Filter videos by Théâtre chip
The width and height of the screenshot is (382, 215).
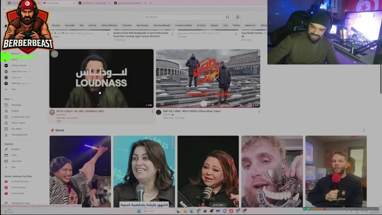236,25
